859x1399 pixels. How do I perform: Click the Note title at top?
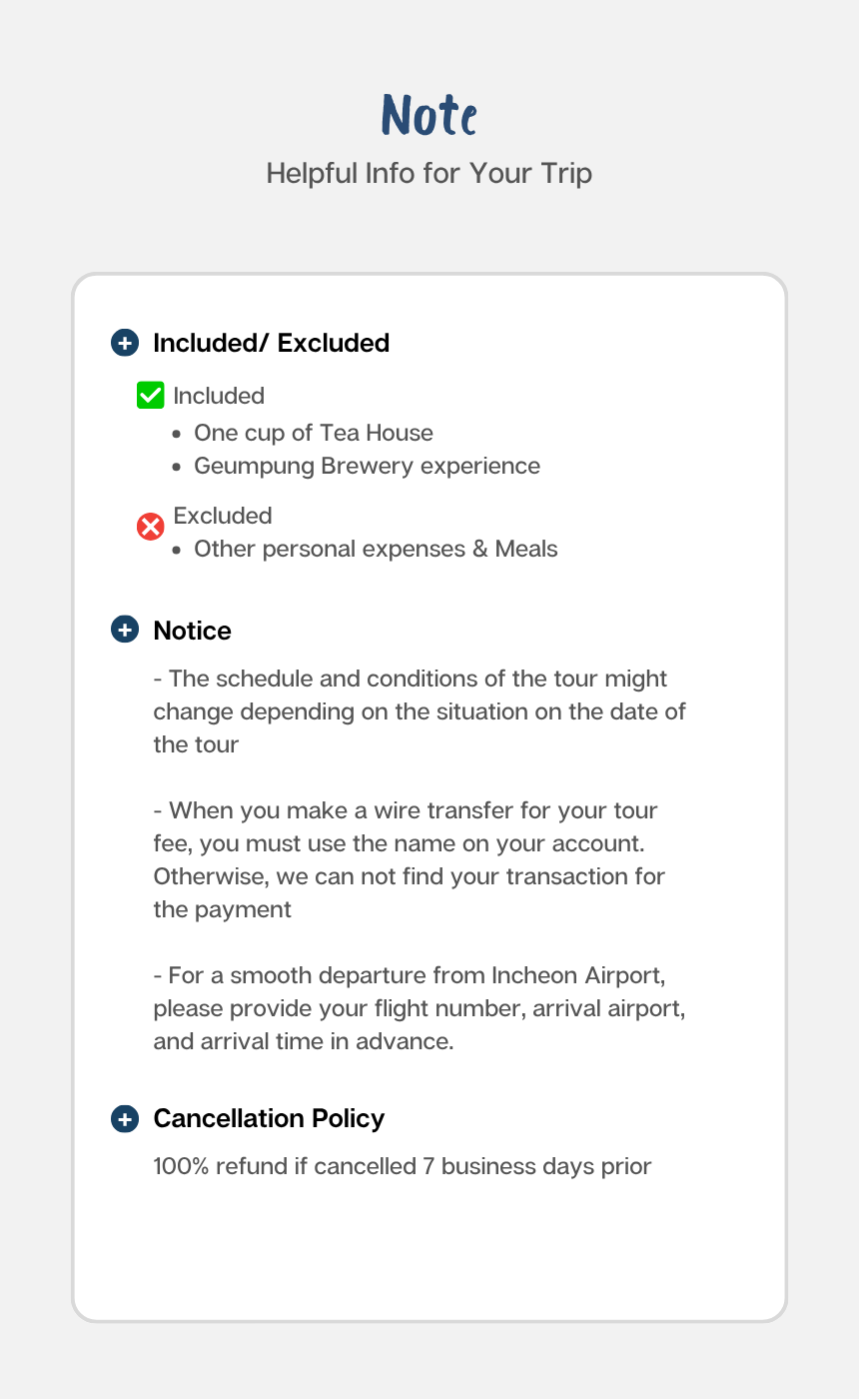tap(429, 116)
